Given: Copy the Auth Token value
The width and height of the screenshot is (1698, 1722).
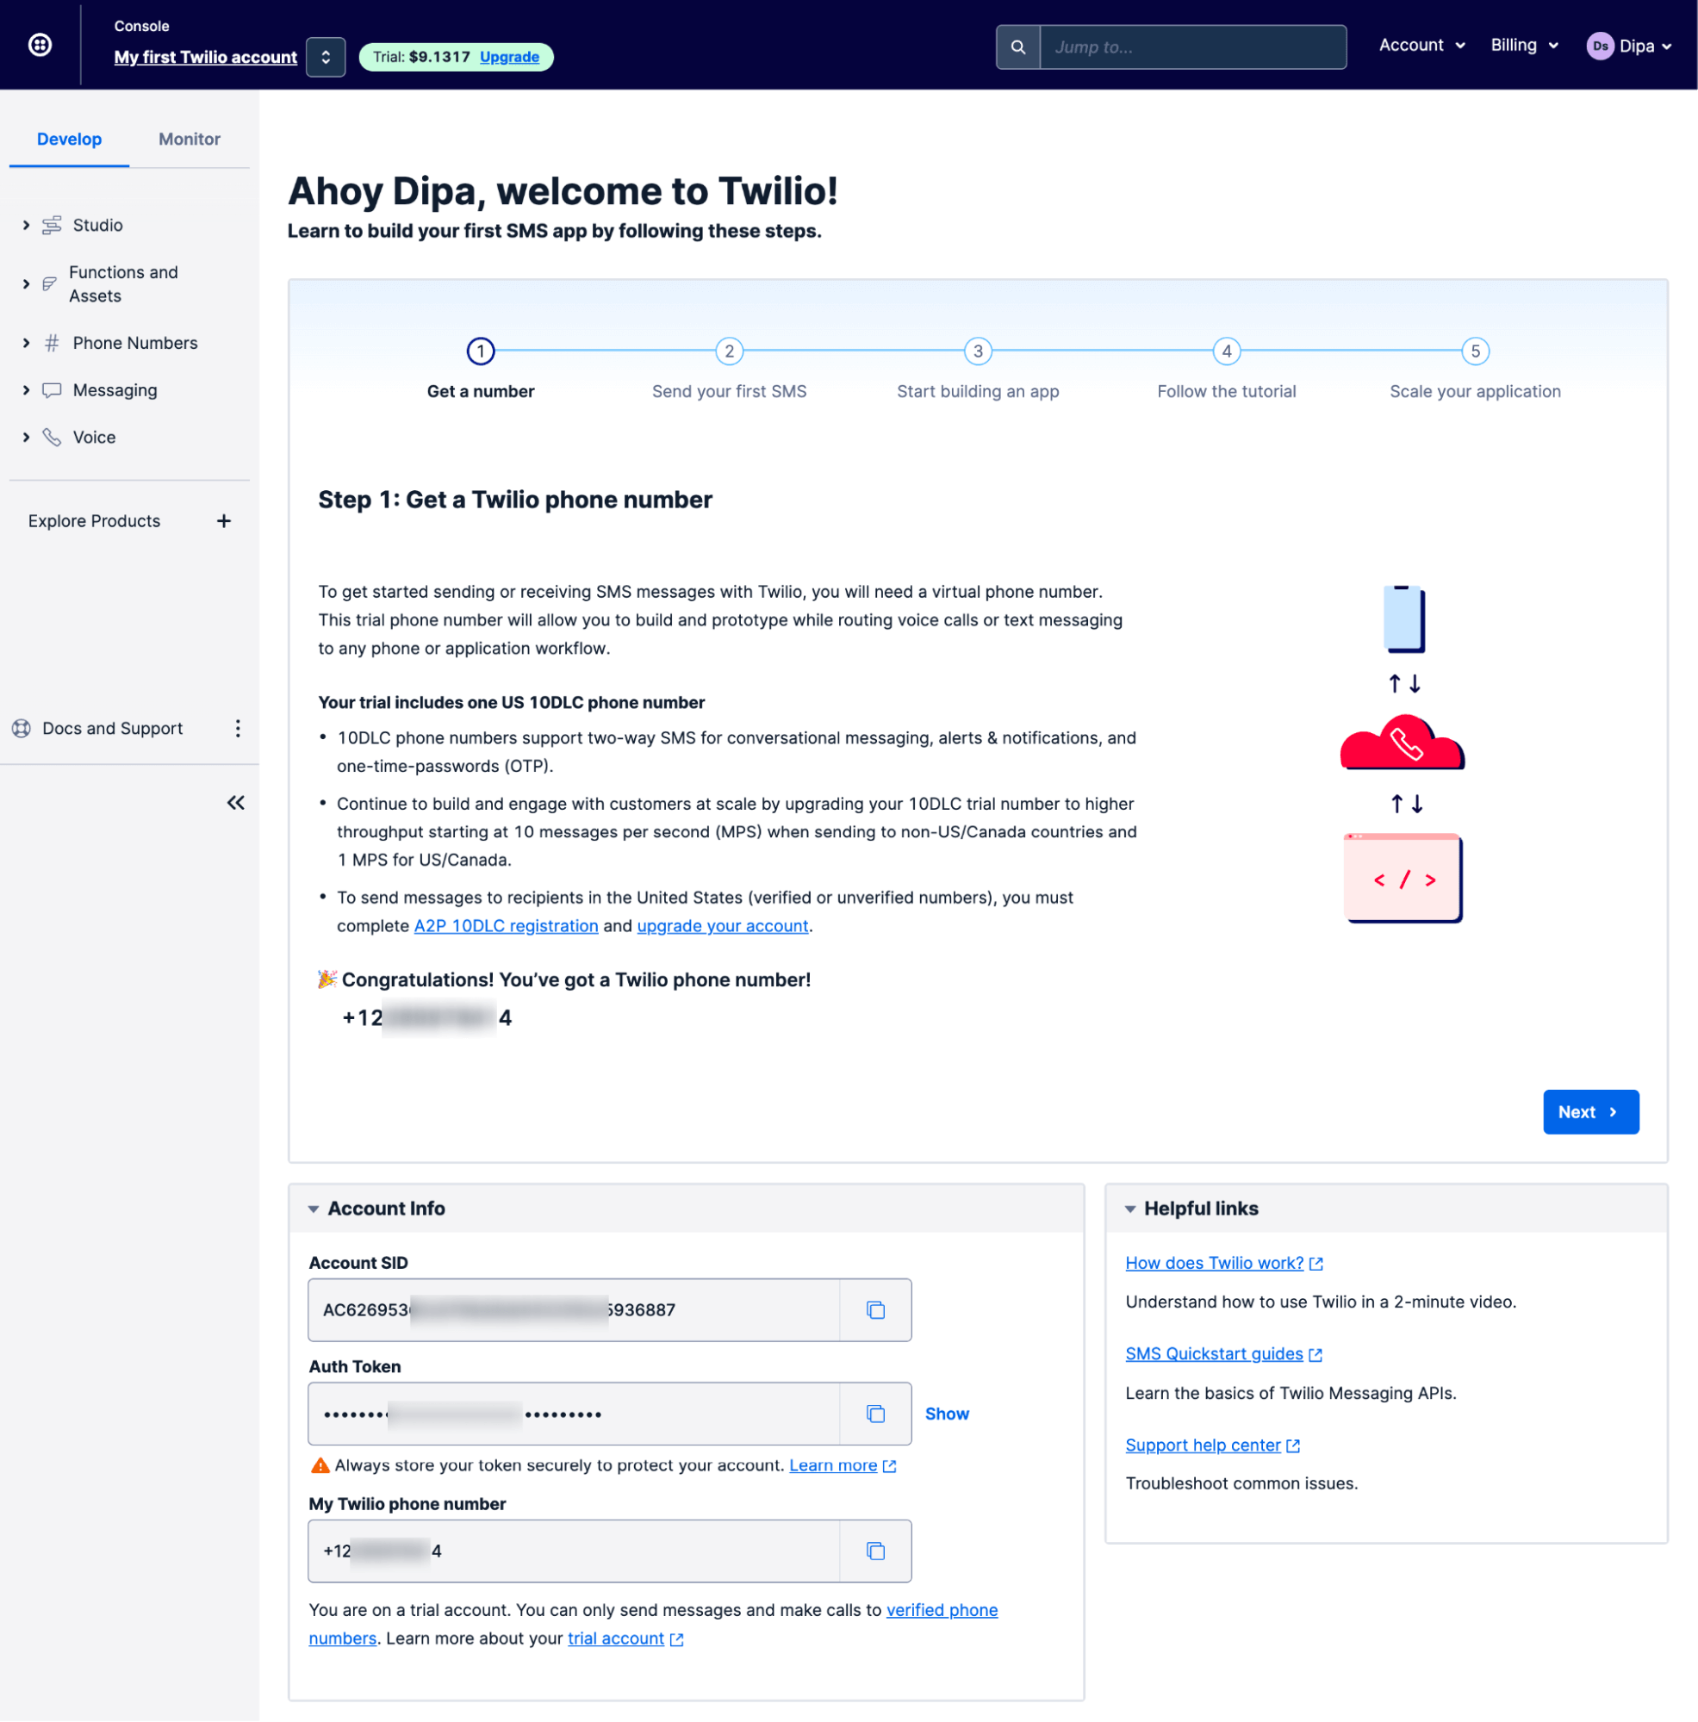Looking at the screenshot, I should click(x=875, y=1414).
